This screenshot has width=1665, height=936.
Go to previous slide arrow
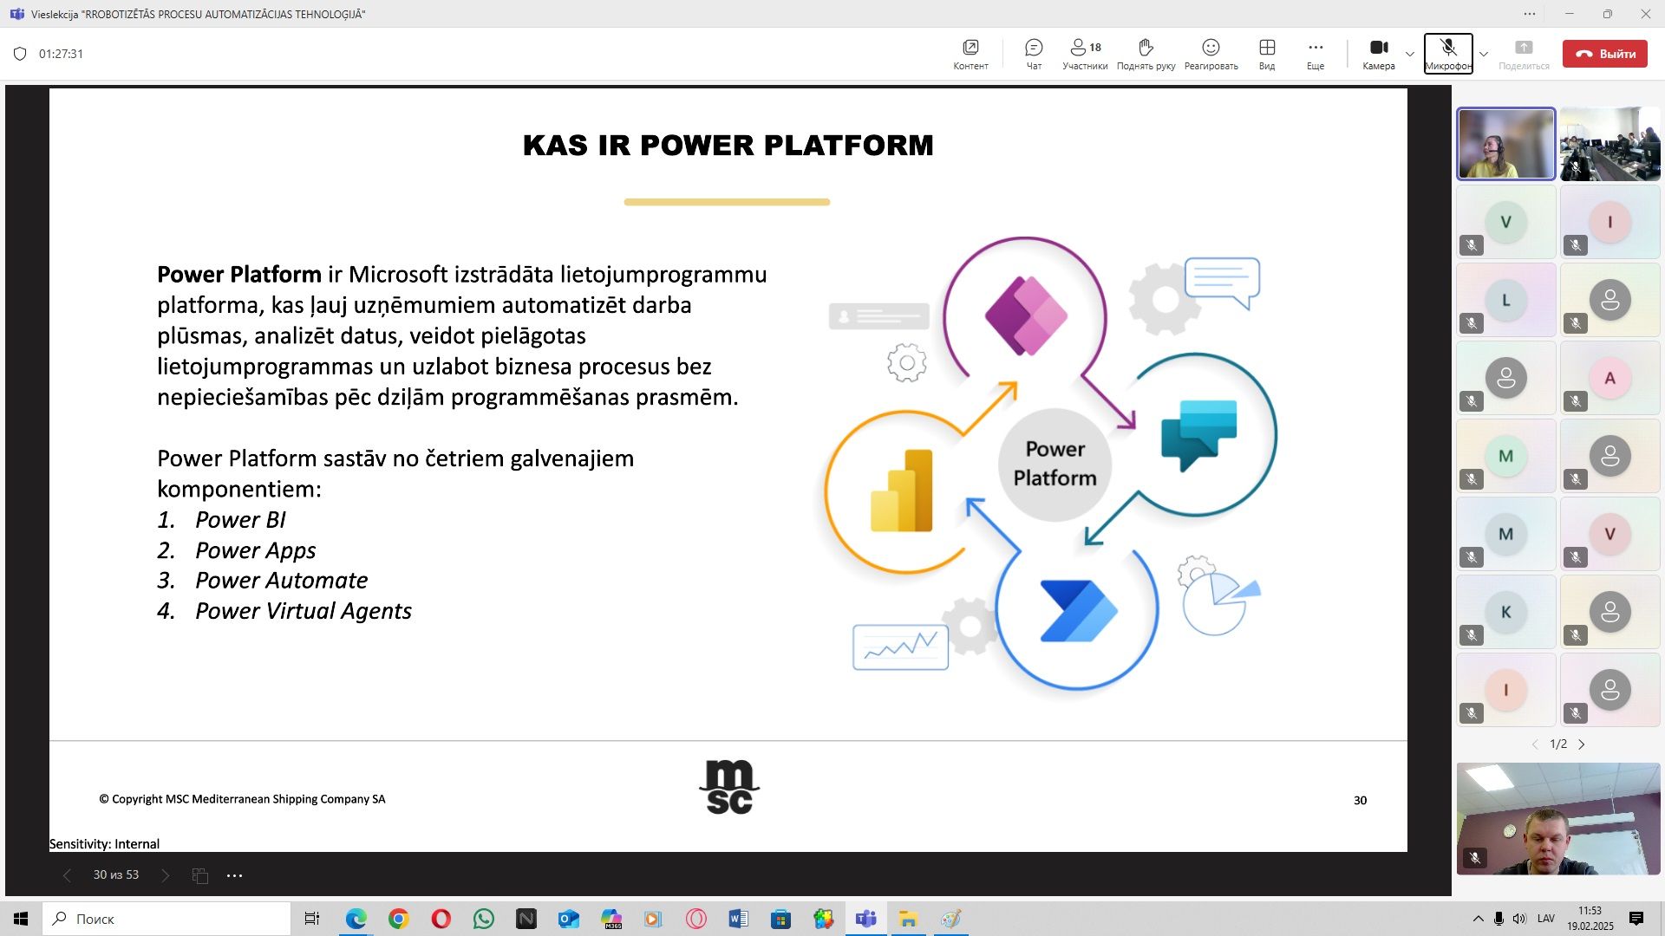(x=67, y=875)
